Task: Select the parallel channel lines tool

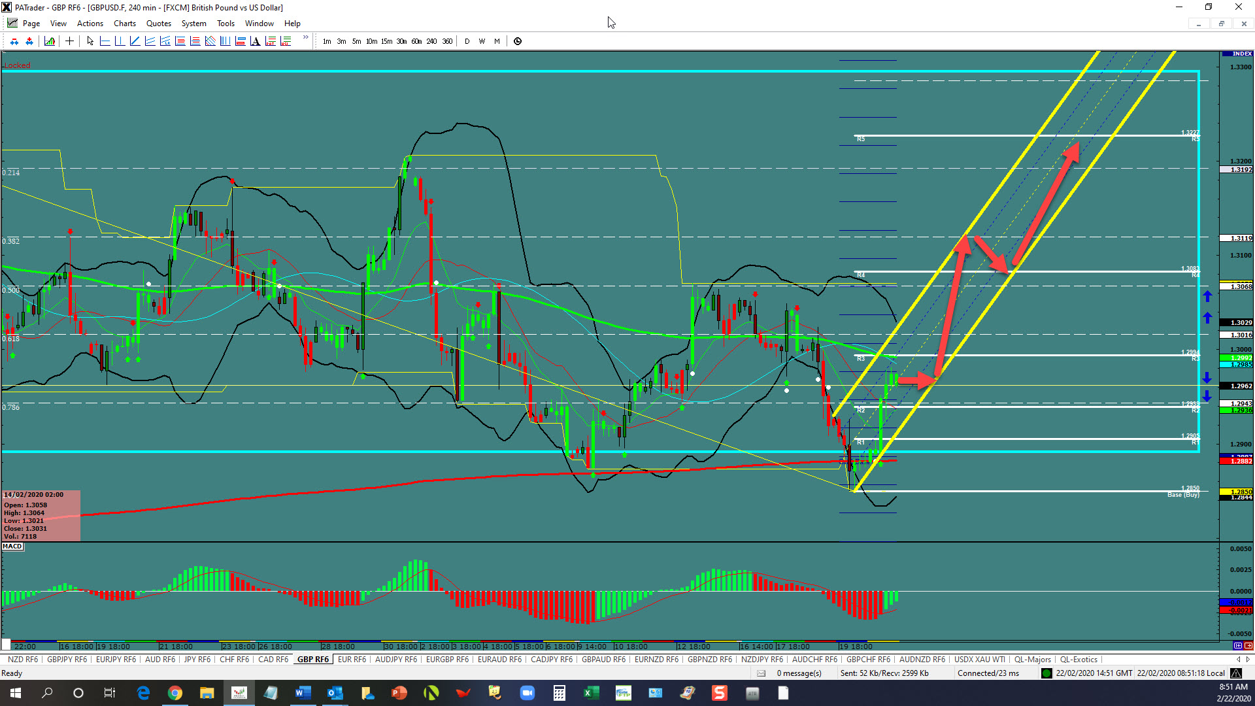Action: (150, 41)
